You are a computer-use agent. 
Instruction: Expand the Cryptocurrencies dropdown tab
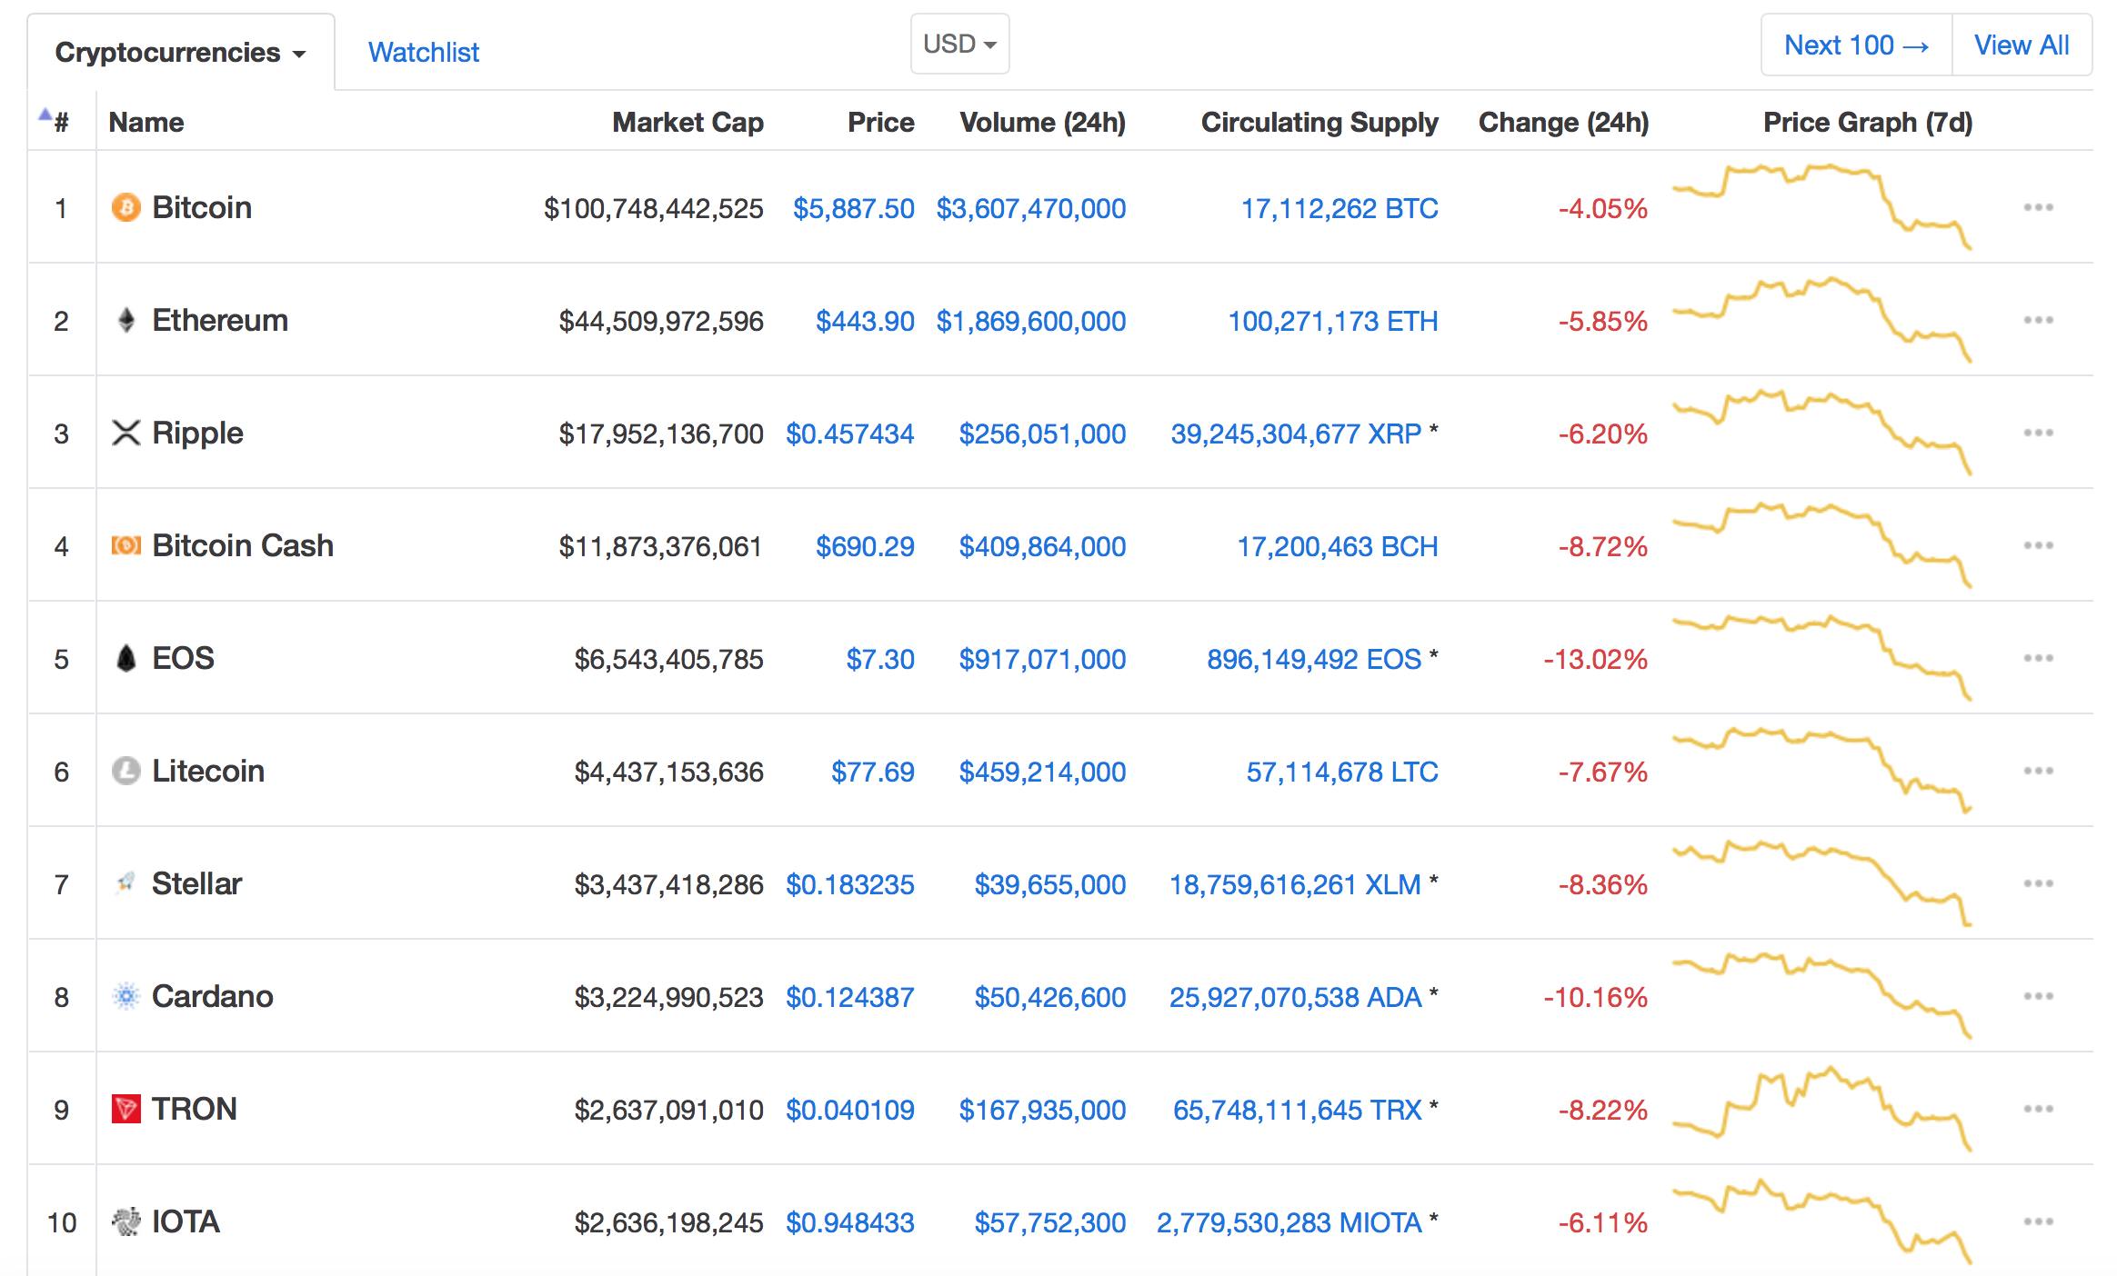click(x=181, y=52)
